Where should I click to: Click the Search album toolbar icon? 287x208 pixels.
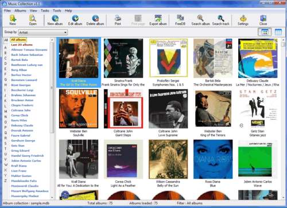click(x=200, y=20)
